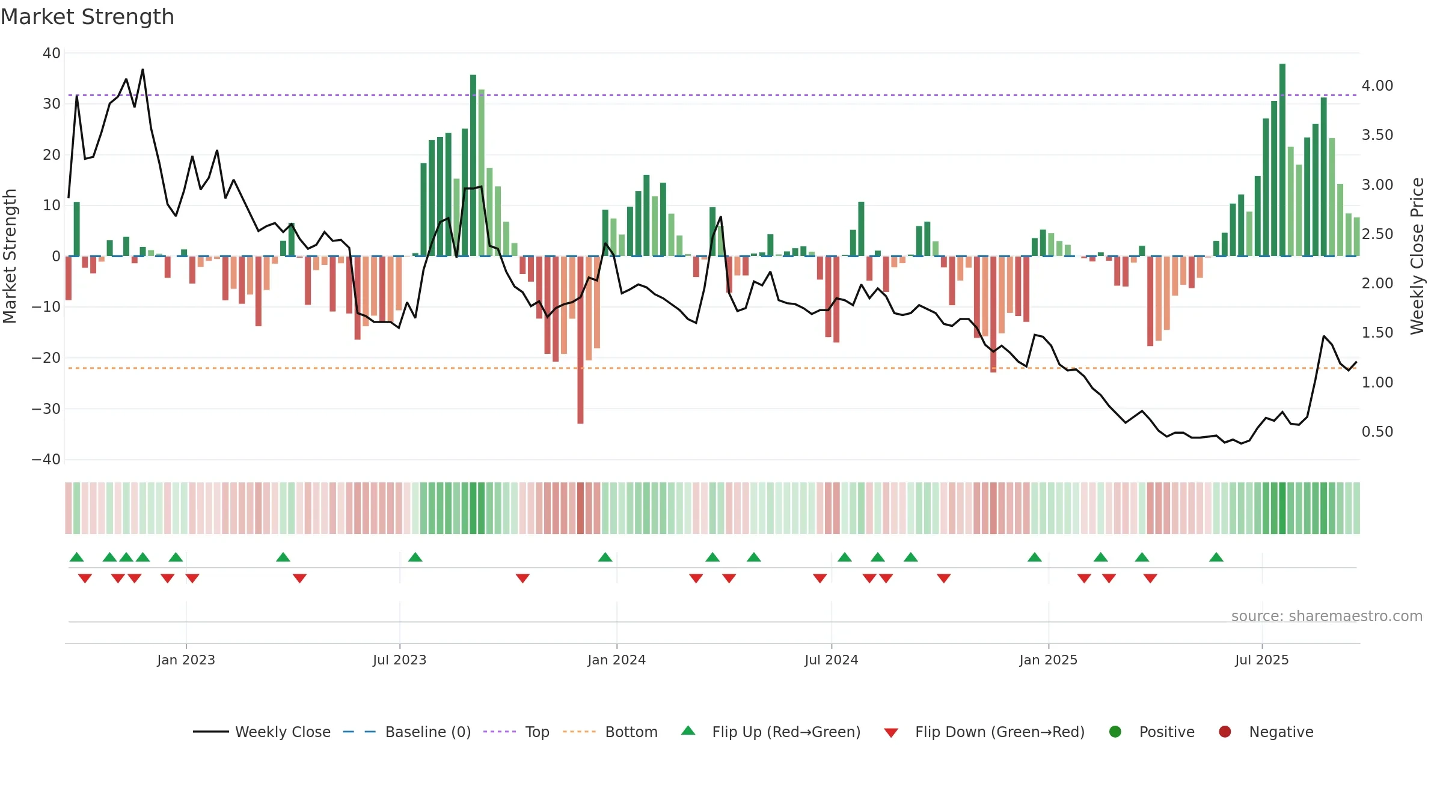
Task: Click the Jul 2025 axis label
Action: tap(1262, 660)
